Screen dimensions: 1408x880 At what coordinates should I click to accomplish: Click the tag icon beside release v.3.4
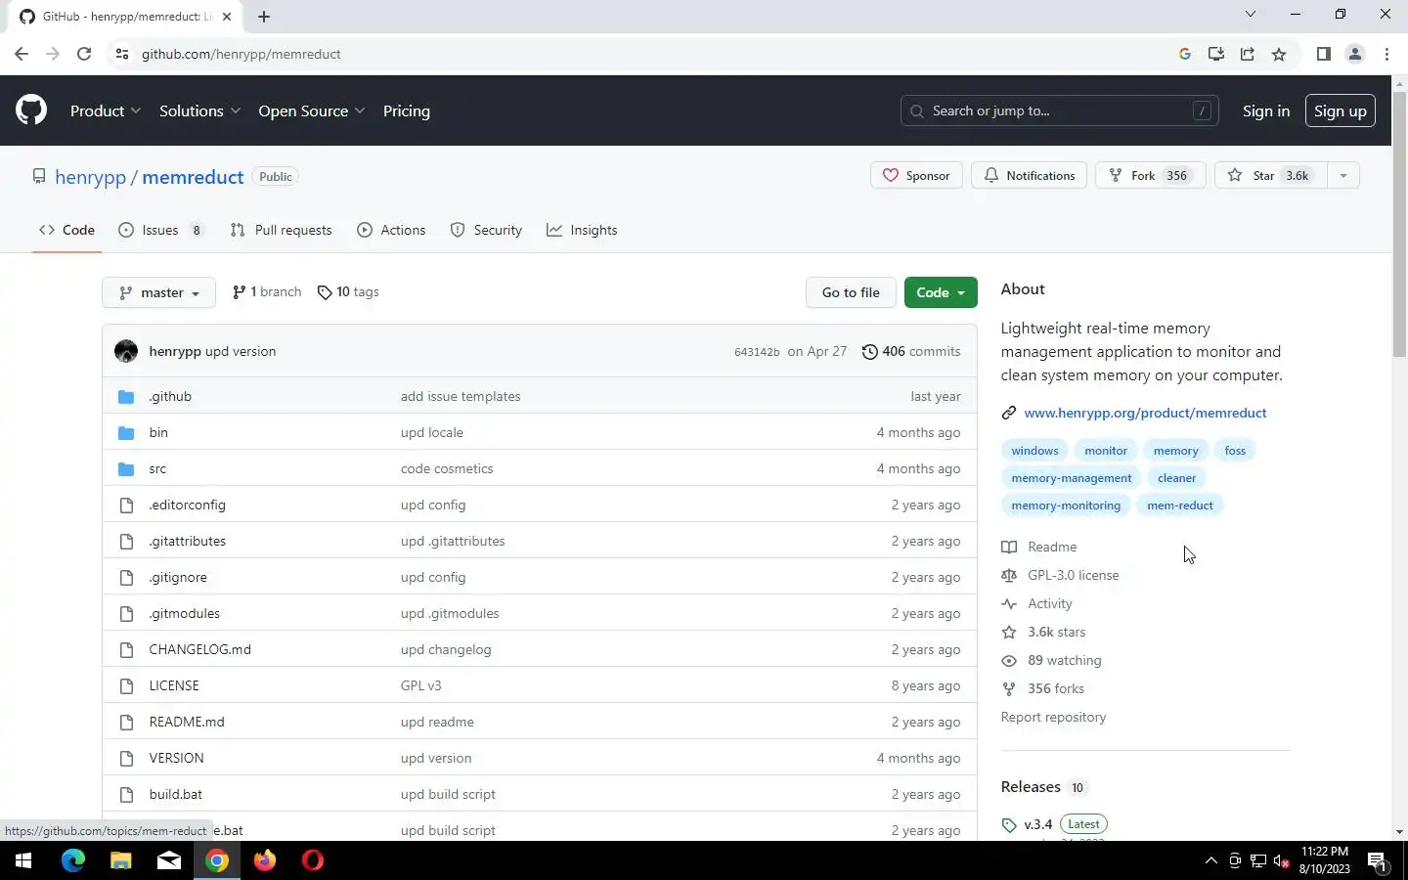(1009, 824)
